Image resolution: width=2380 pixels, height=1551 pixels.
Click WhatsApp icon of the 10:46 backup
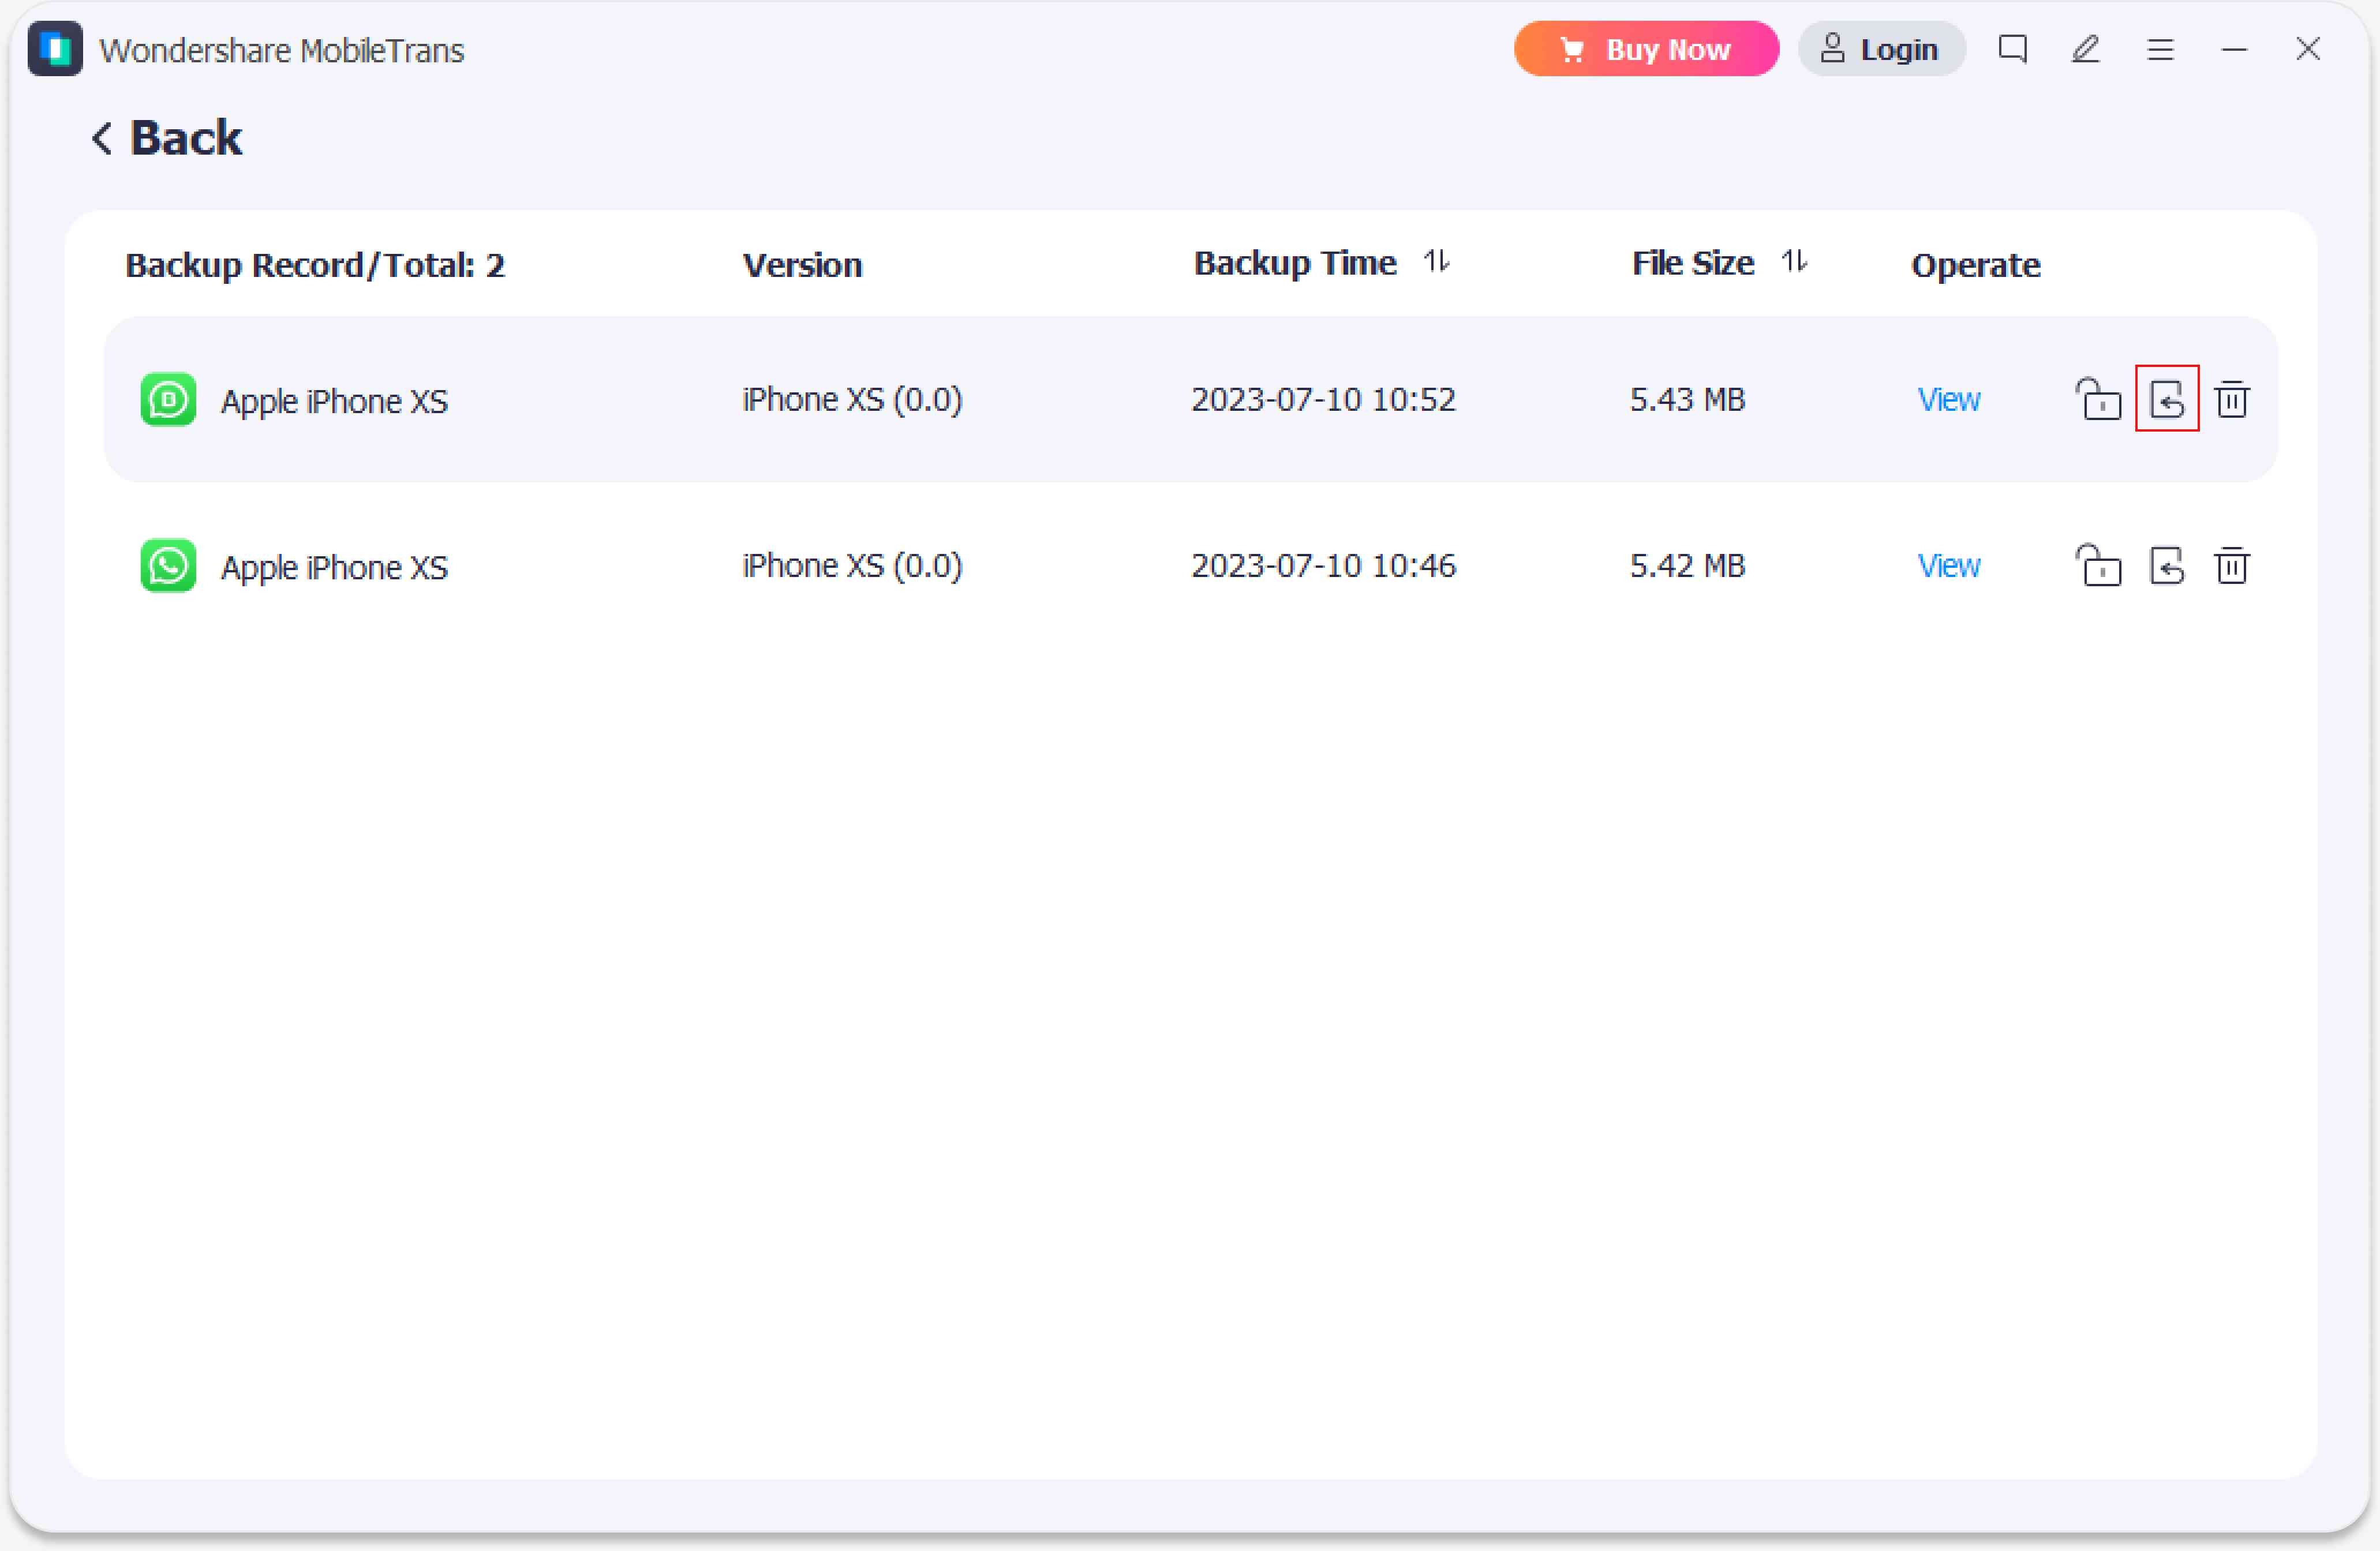168,566
